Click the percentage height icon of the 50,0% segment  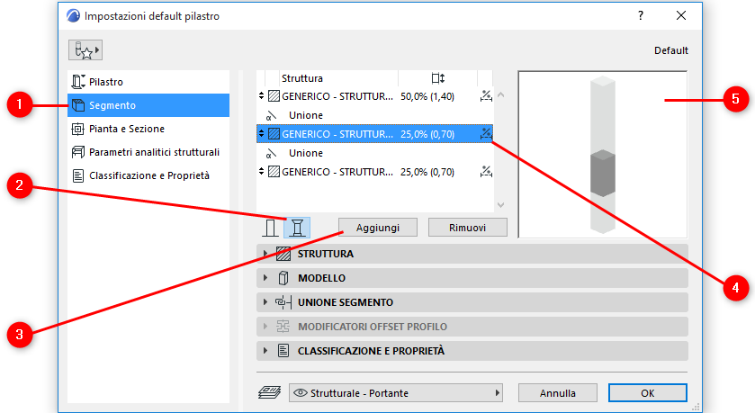486,96
